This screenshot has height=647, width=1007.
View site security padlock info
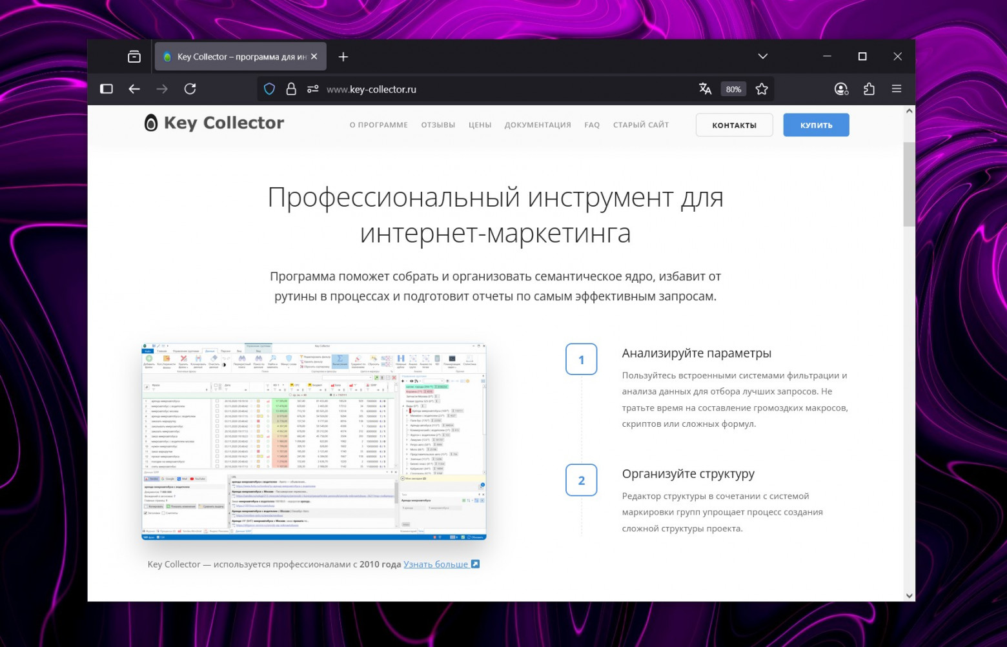tap(291, 89)
